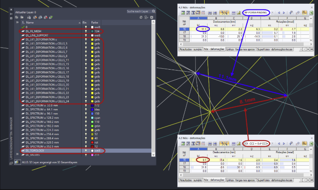
Task: Click previous load case arrow in top table
Action: click(279, 13)
